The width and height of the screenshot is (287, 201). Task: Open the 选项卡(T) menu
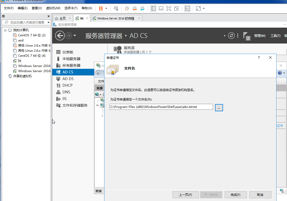tap(71, 8)
